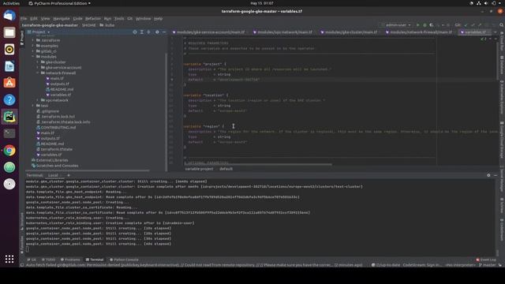
Task: Open Activities overview in top bar
Action: coord(11,3)
